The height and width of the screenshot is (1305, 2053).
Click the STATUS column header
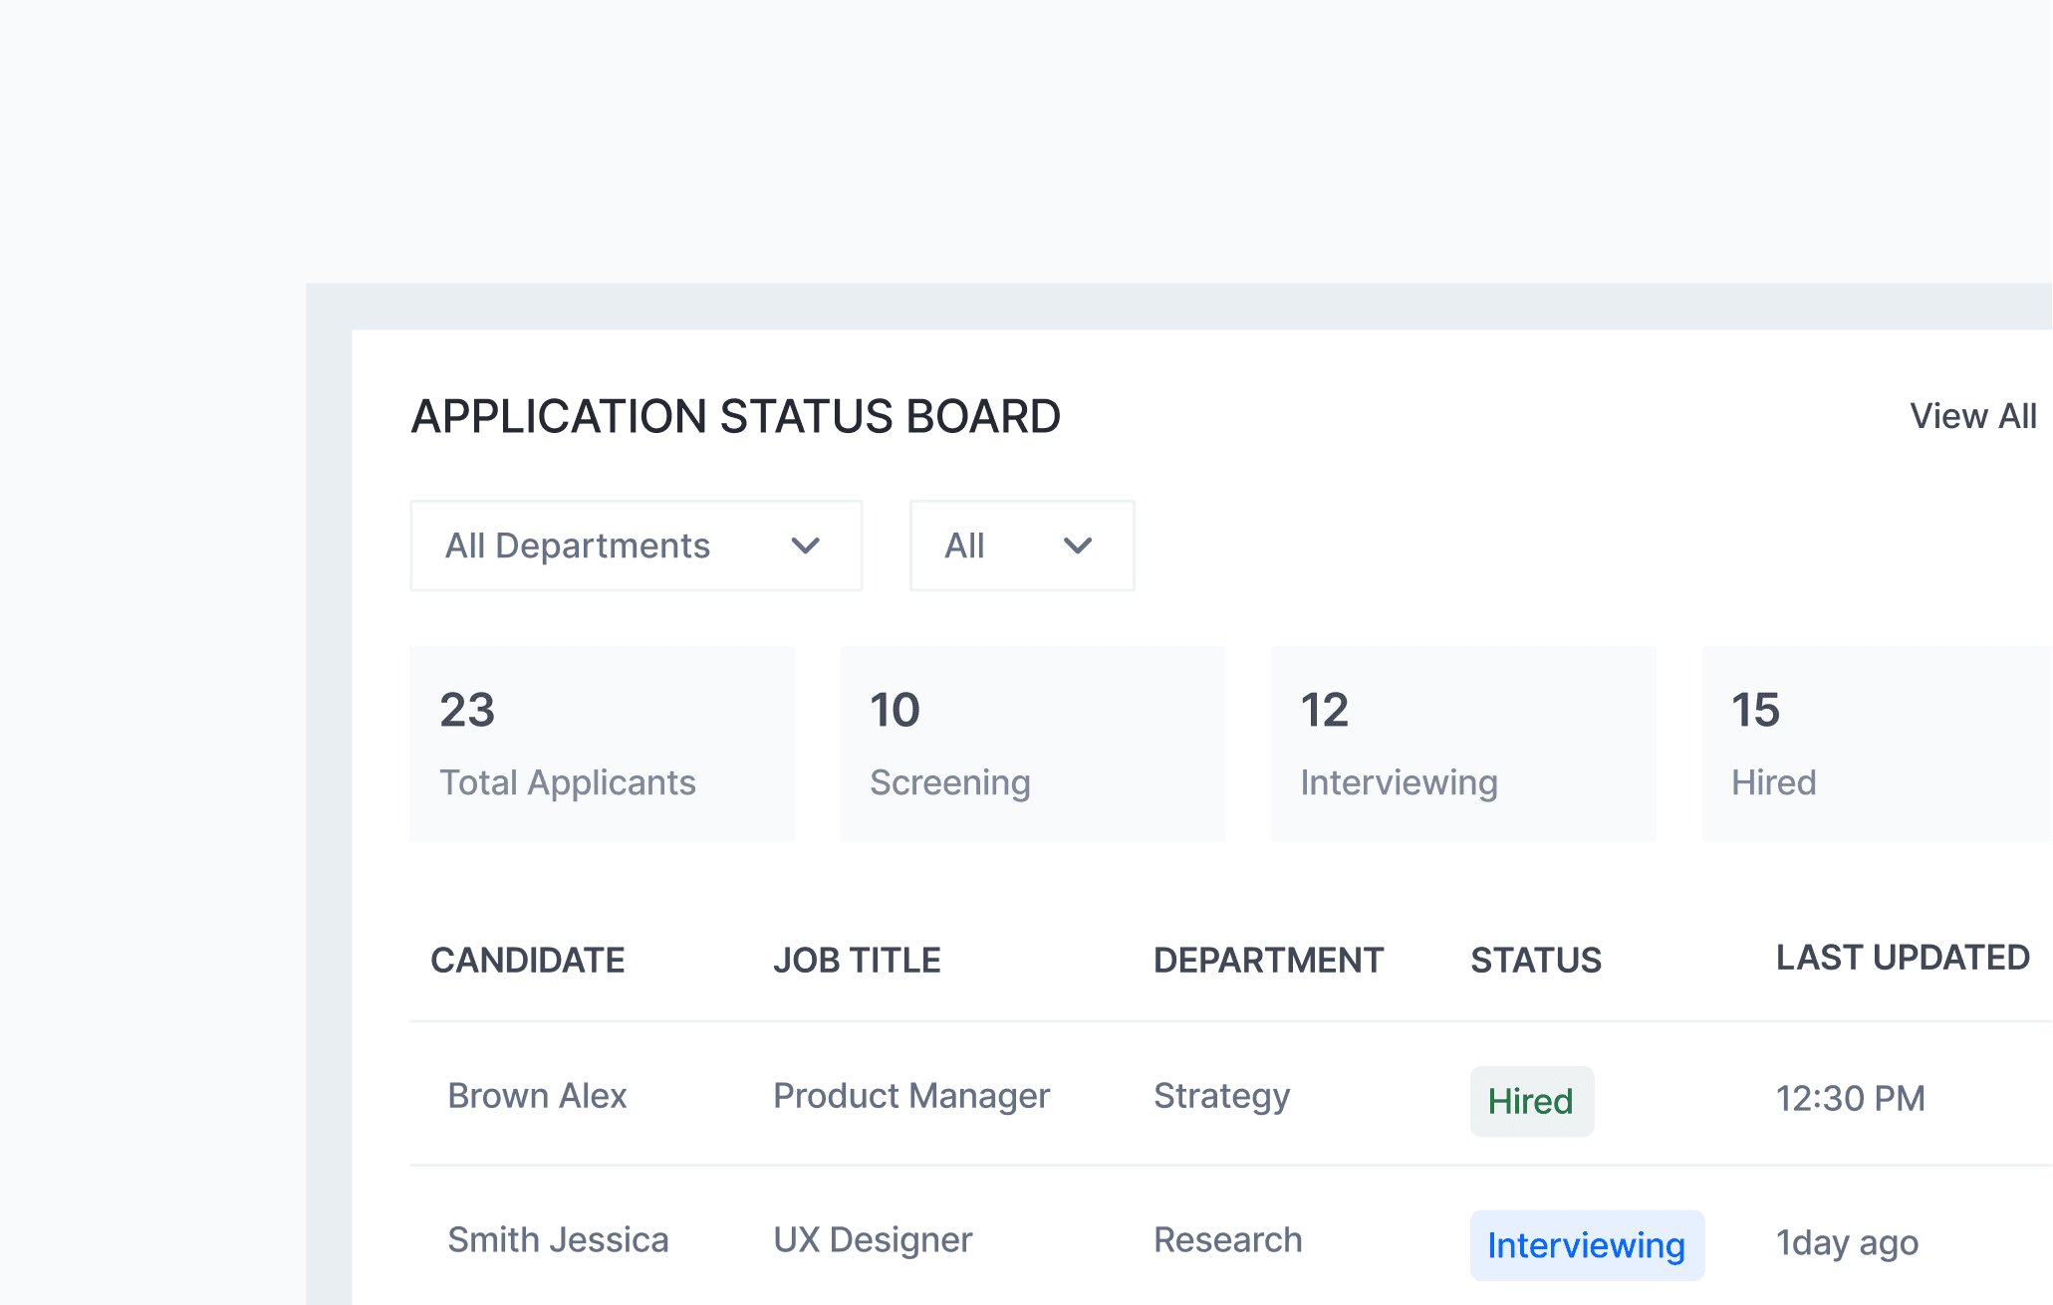[x=1535, y=960]
